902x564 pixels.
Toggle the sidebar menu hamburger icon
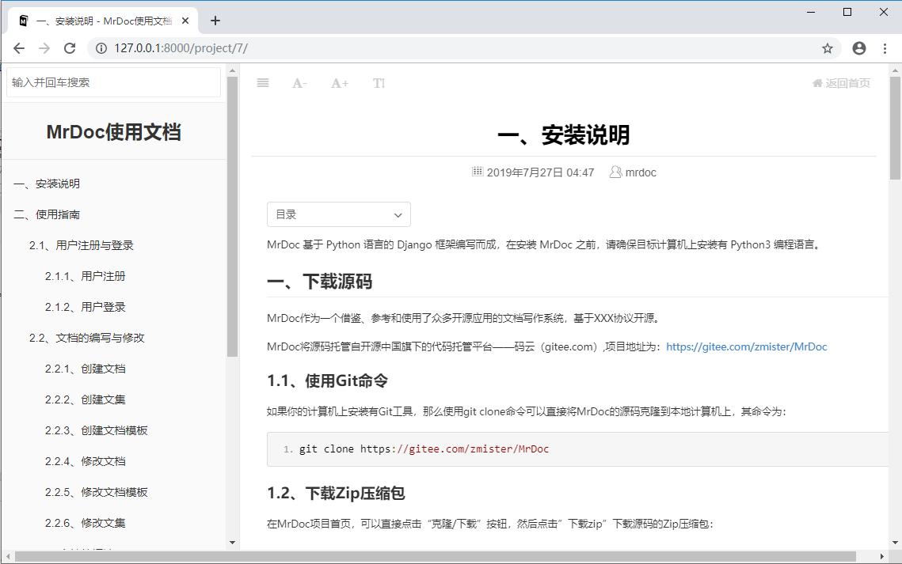click(x=263, y=83)
